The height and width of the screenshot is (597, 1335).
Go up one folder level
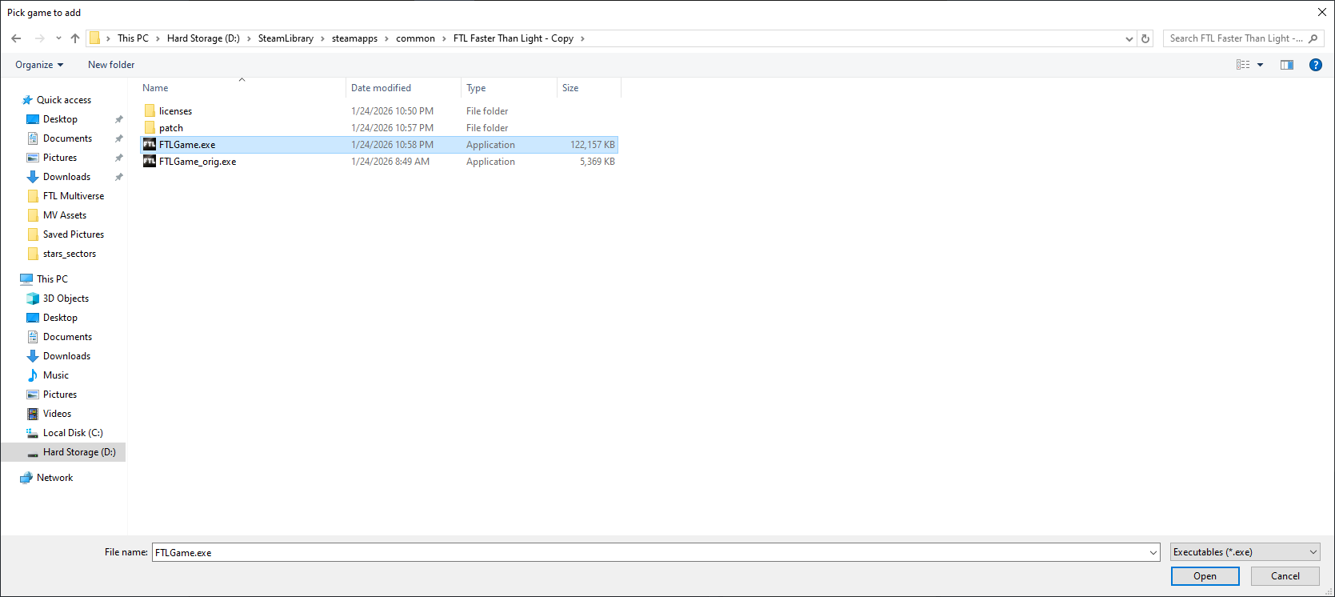point(75,38)
